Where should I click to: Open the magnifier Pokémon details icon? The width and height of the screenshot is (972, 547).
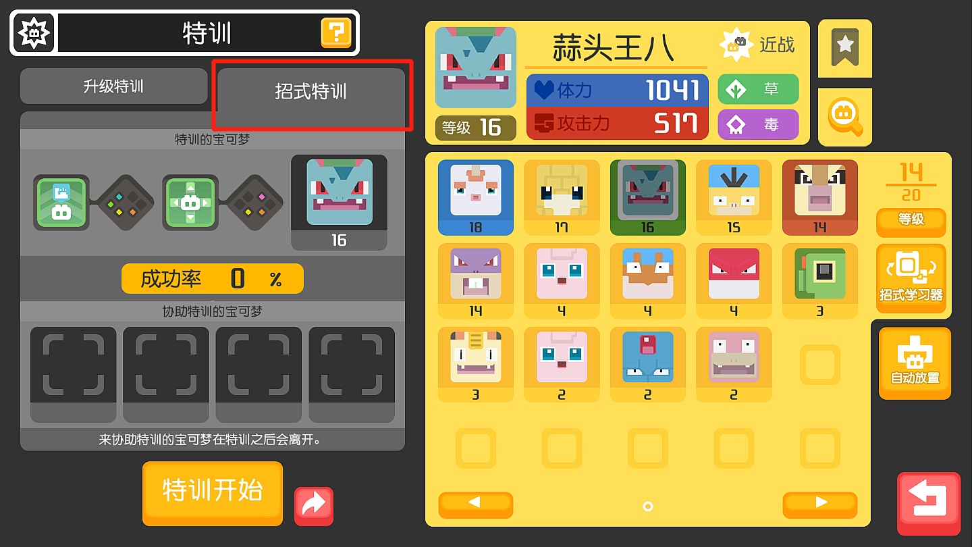pyautogui.click(x=845, y=117)
